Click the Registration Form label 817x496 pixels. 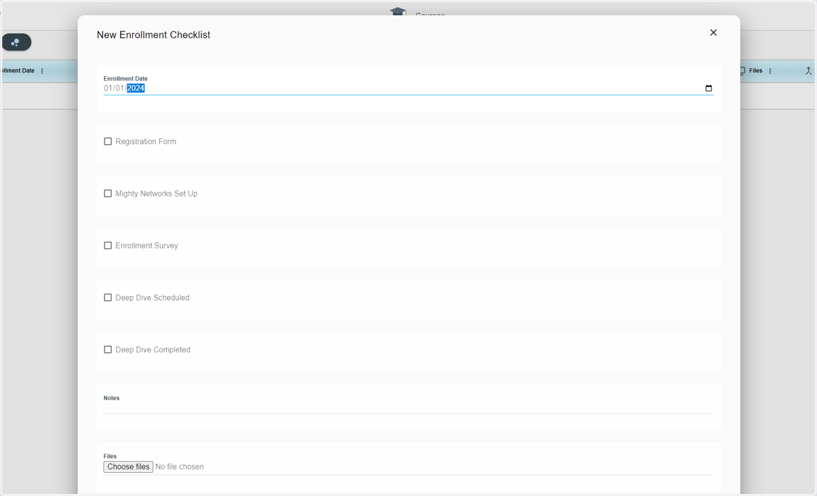tap(146, 142)
